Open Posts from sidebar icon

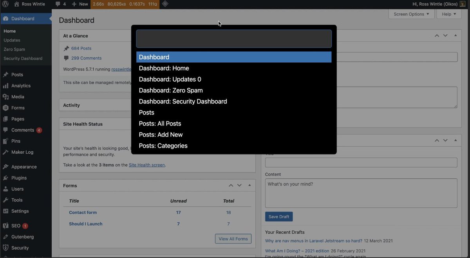[5, 74]
